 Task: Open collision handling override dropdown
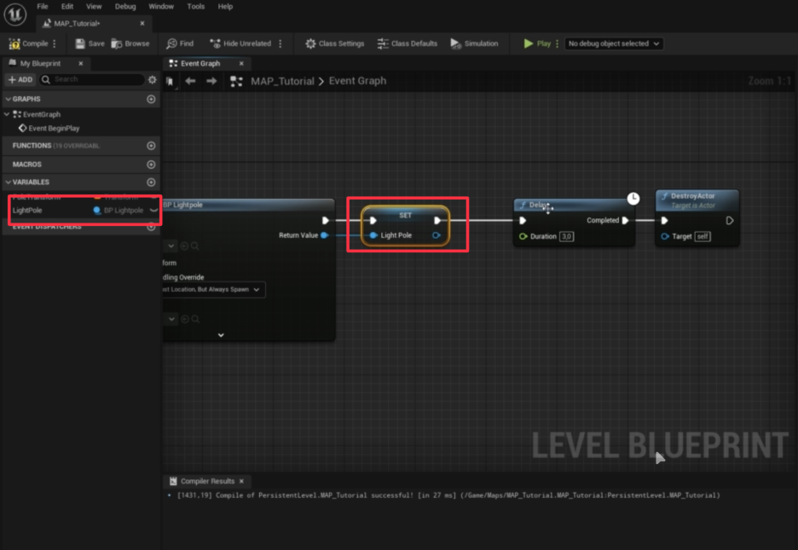pos(214,290)
